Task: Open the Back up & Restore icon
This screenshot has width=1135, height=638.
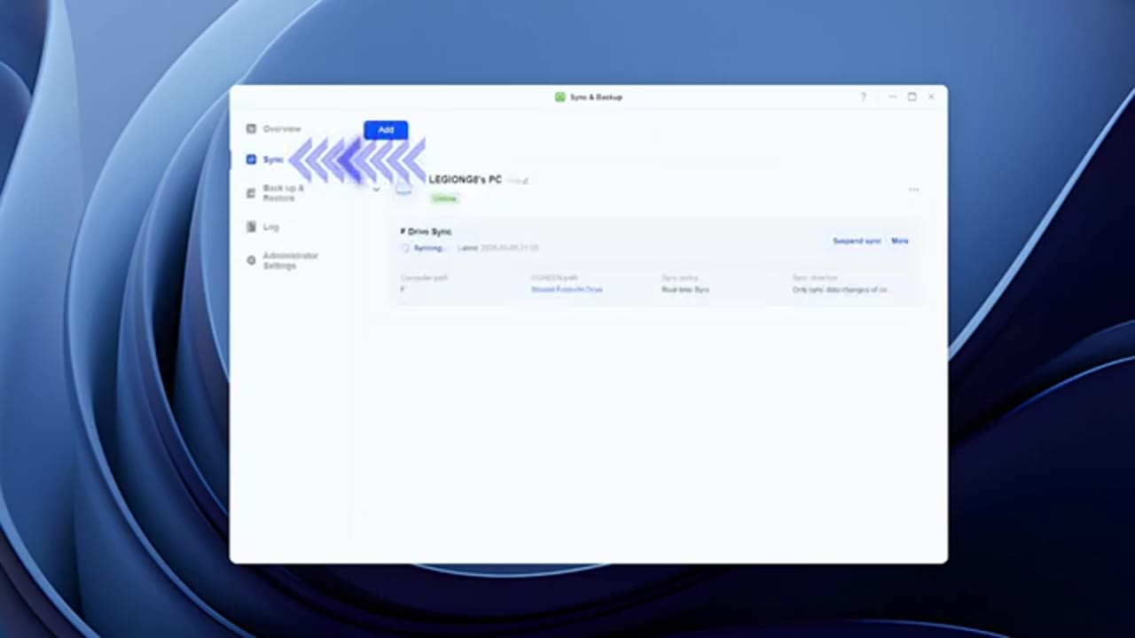Action: click(x=251, y=193)
